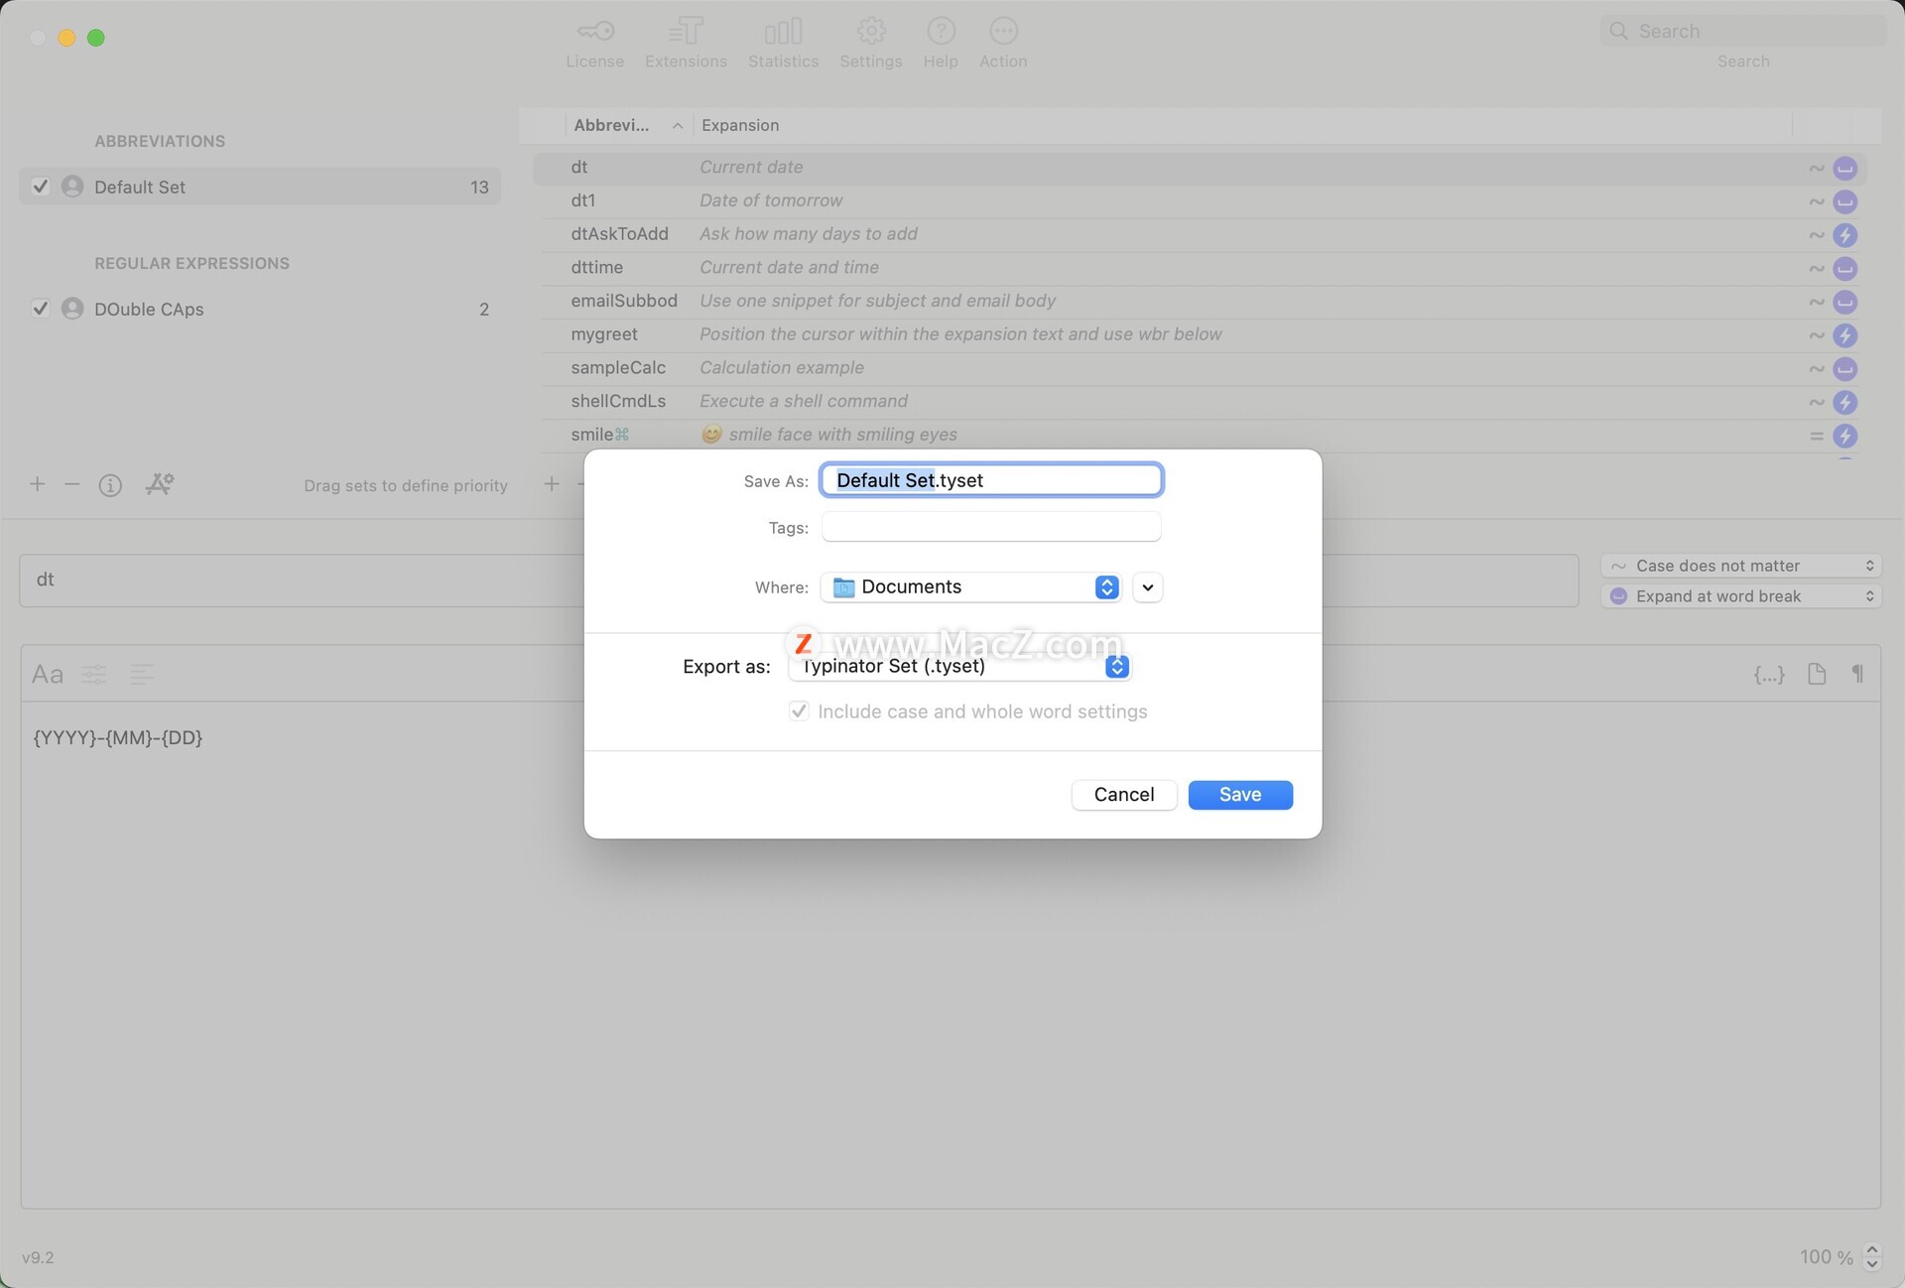Click the case tilde icon in dt1 row
Image resolution: width=1905 pixels, height=1288 pixels.
[1816, 201]
